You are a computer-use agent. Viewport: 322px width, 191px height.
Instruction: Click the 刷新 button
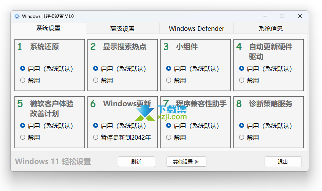[x=136, y=162]
